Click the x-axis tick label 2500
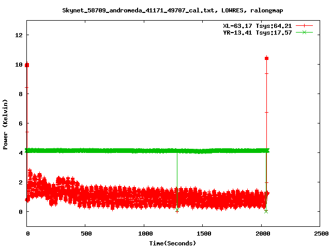 point(321,234)
